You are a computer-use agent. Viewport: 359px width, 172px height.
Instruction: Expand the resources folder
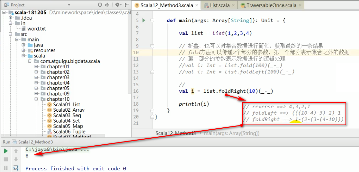pos(23,50)
